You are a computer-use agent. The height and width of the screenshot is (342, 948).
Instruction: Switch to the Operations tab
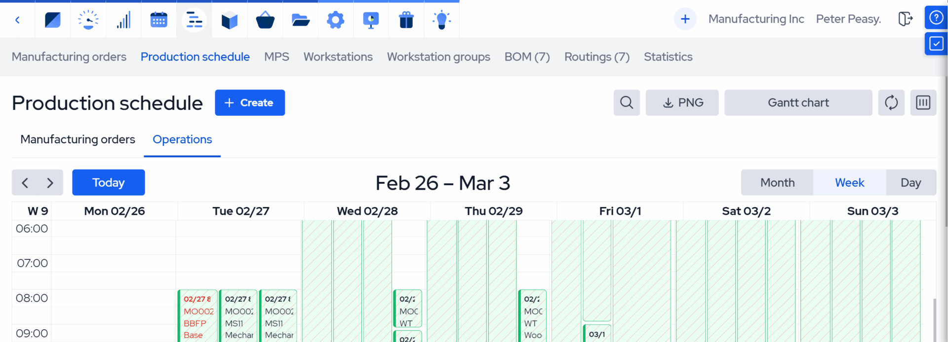(x=182, y=139)
